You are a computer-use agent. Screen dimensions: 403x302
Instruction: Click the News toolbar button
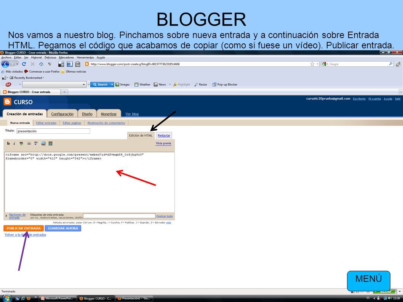[x=160, y=84]
